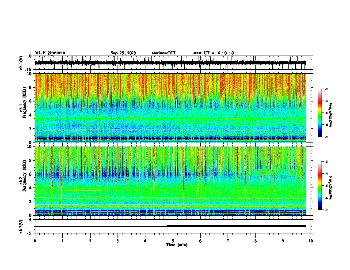
Task: Click the 'start UT = 6 : 0 : 0' text
Action: tap(213, 53)
